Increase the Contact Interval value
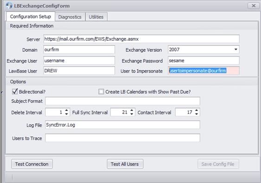This screenshot has height=183, width=261. (x=197, y=110)
